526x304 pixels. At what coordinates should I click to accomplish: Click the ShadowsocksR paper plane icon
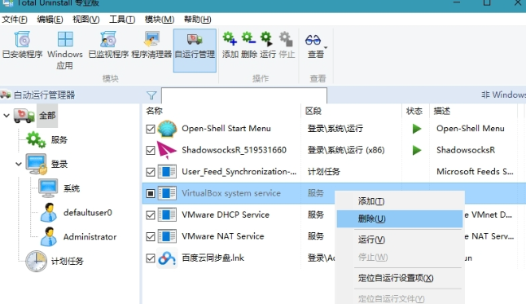click(x=167, y=150)
